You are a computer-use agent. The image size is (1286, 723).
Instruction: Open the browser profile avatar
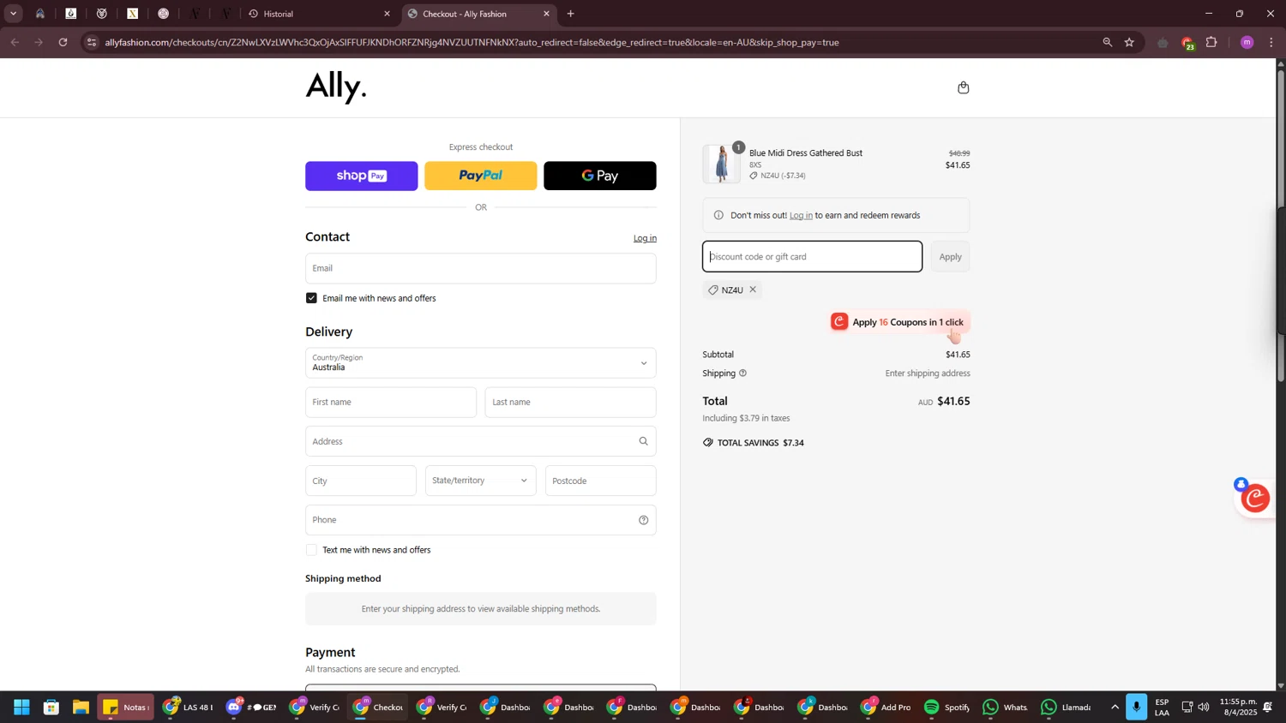click(1247, 42)
